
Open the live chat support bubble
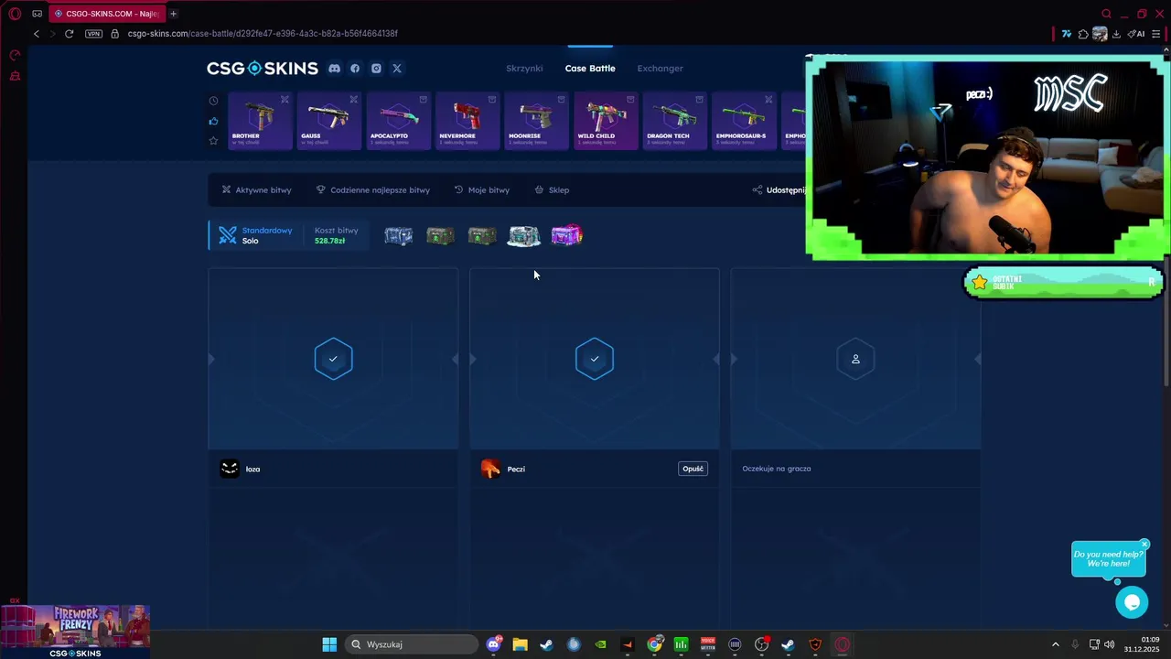pyautogui.click(x=1132, y=602)
